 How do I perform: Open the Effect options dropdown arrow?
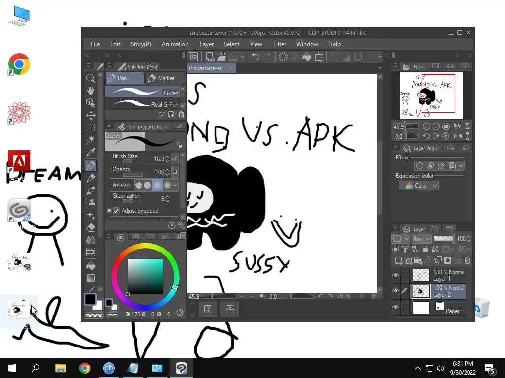(x=461, y=166)
